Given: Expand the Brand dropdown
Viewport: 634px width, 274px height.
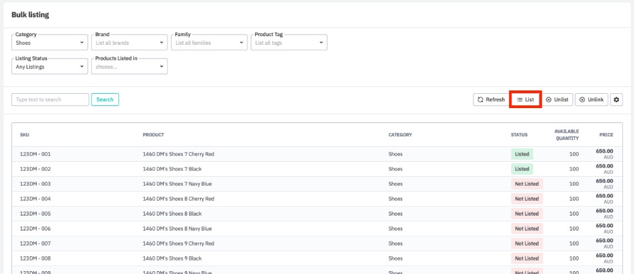Looking at the screenshot, I should (x=129, y=43).
